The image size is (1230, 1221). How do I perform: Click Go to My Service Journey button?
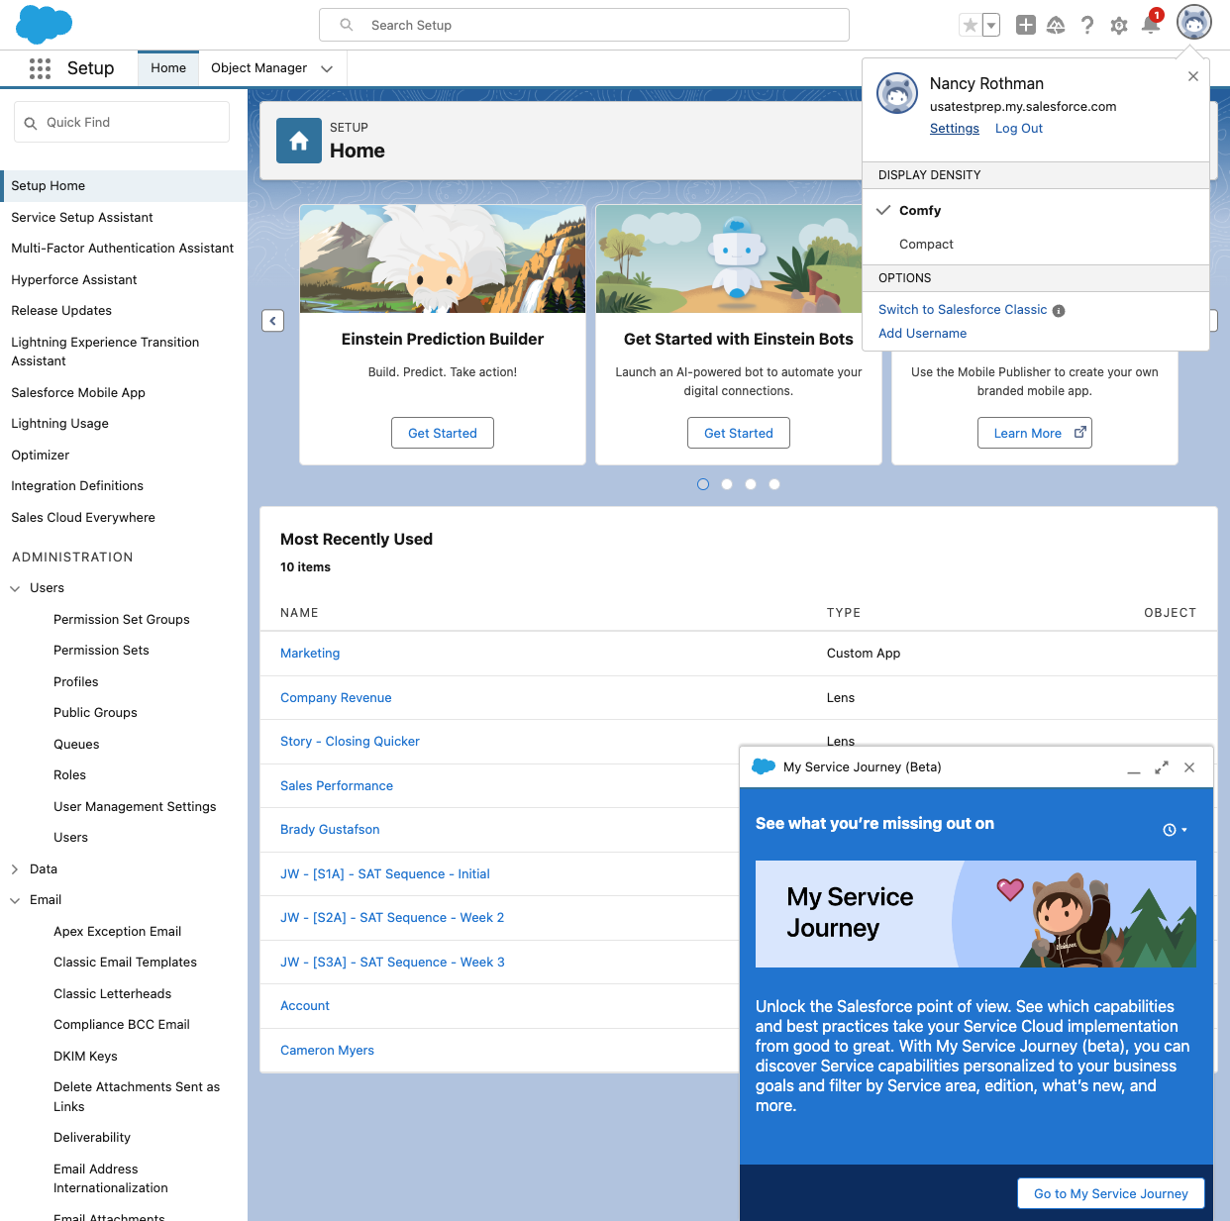point(1111,1193)
